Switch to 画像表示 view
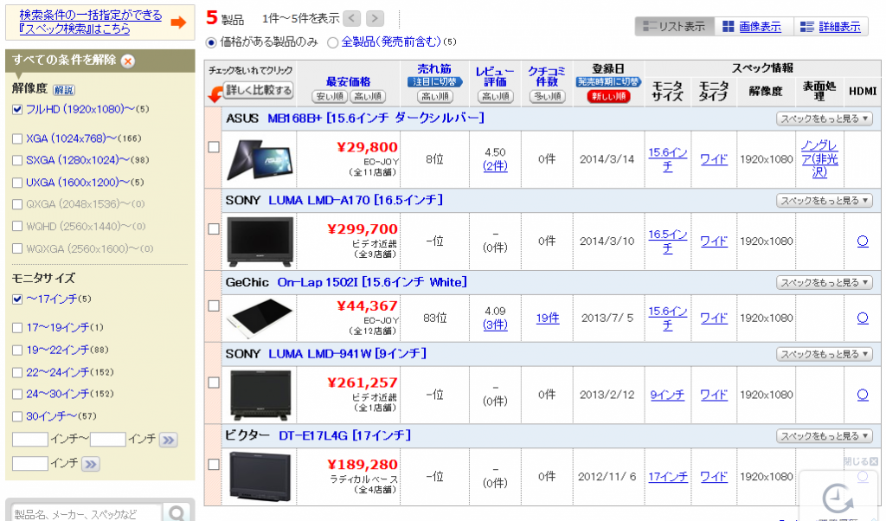This screenshot has width=886, height=521. pyautogui.click(x=754, y=27)
